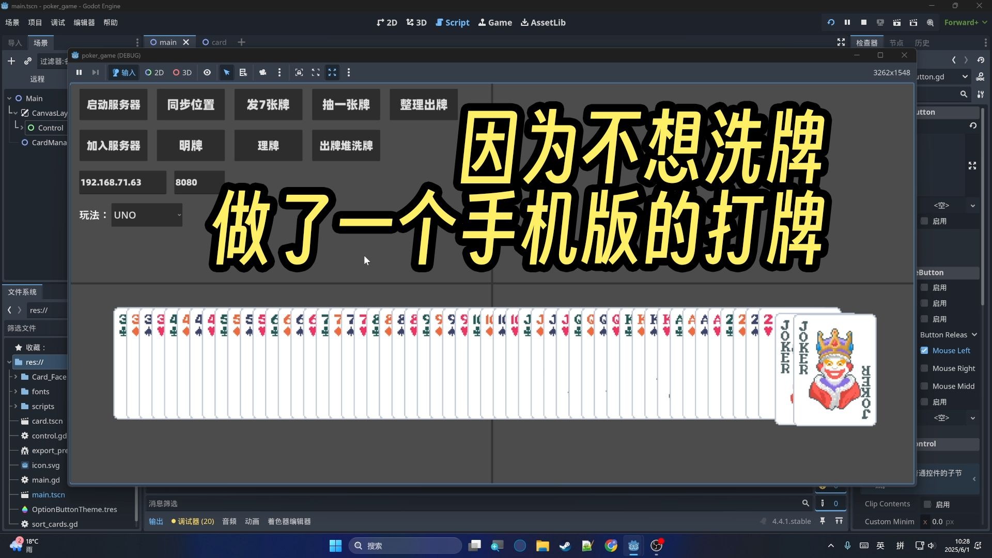Select the pointer pick tool in debug toolbar
The height and width of the screenshot is (558, 992).
coord(226,72)
